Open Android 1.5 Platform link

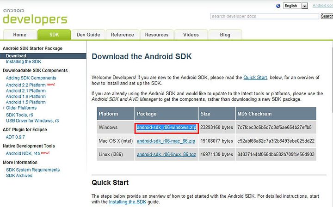point(26,102)
